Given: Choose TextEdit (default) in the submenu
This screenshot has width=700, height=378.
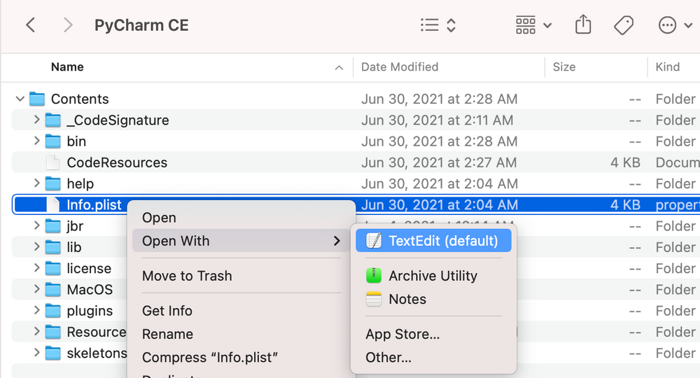Looking at the screenshot, I should tap(442, 241).
